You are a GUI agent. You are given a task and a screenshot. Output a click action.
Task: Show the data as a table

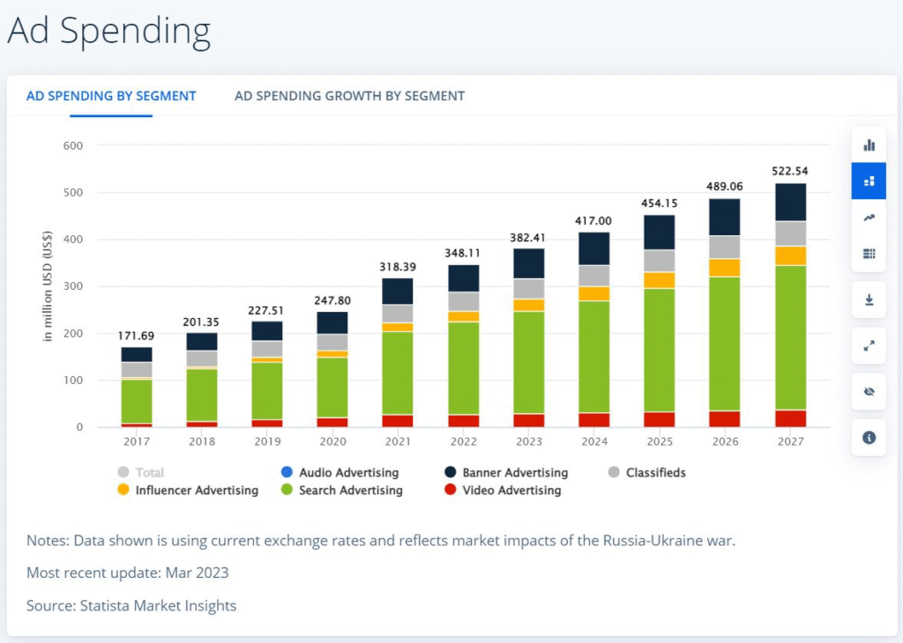pos(869,254)
